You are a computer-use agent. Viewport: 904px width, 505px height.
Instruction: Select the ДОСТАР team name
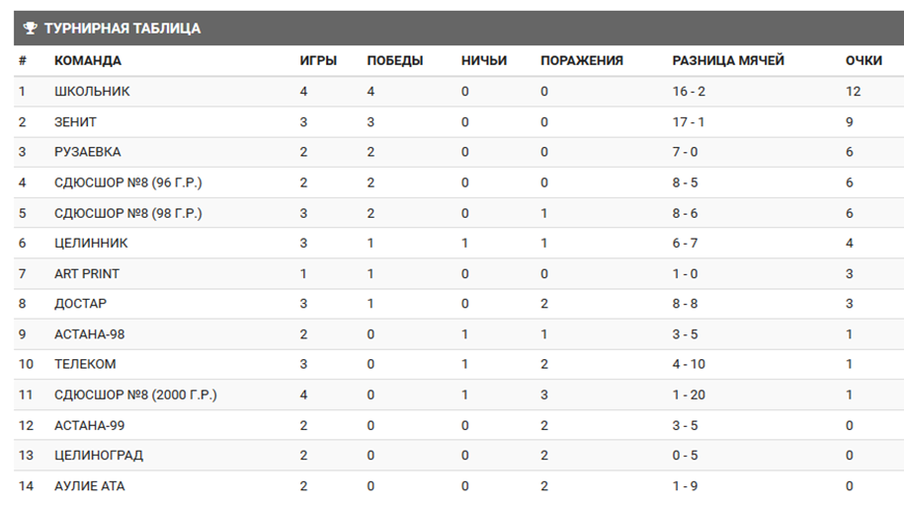pos(81,304)
